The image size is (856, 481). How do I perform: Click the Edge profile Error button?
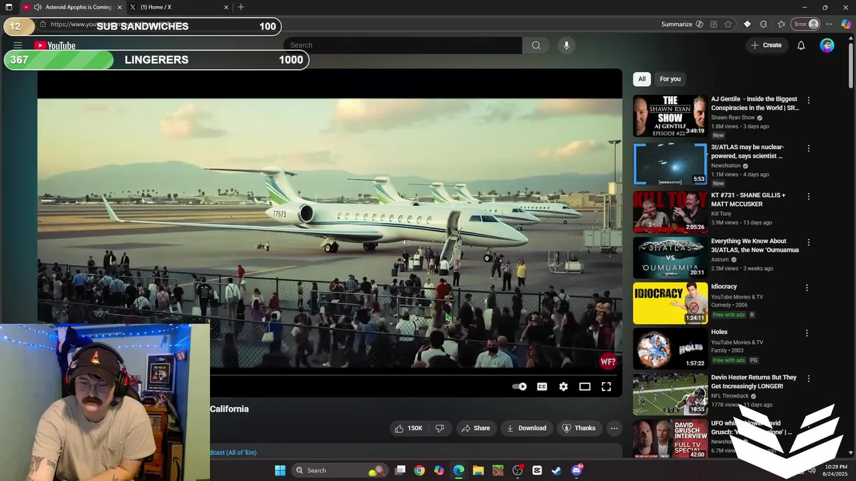806,24
